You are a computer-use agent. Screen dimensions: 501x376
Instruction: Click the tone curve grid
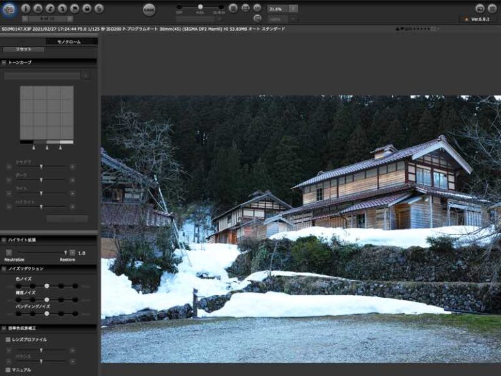[46, 112]
